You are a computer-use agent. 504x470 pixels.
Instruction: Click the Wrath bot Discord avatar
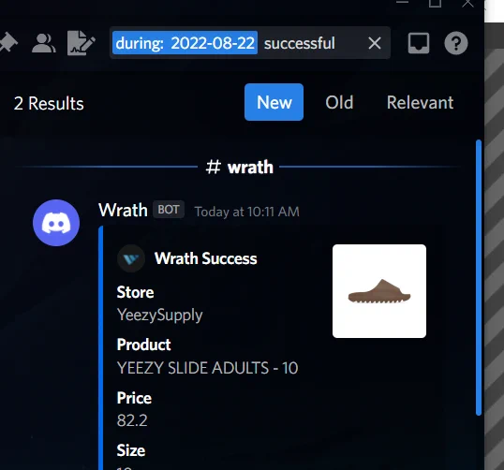[56, 223]
